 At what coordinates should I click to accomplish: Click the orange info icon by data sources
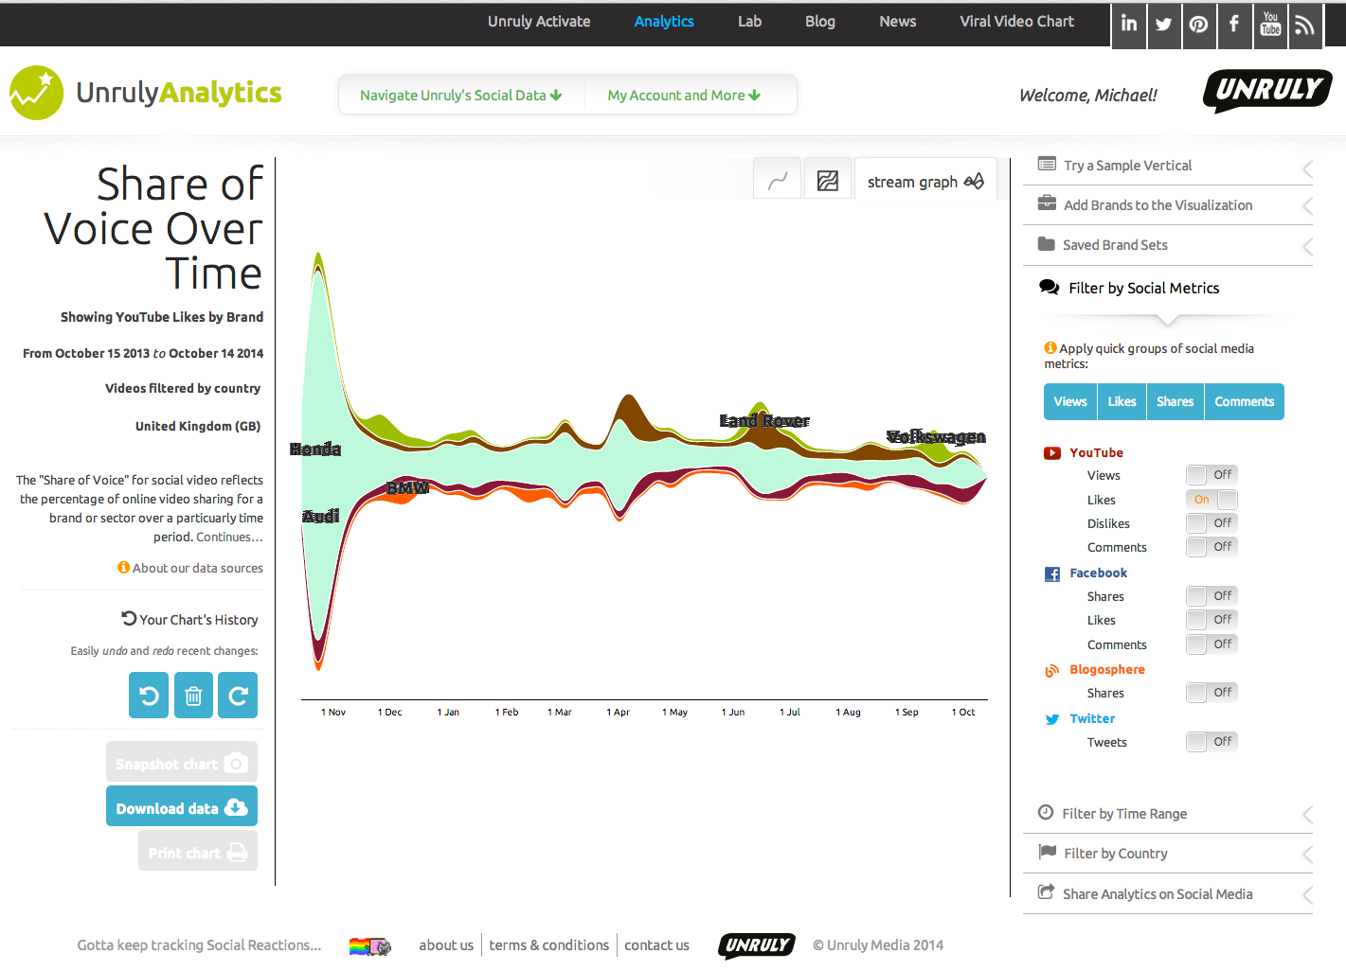pos(123,568)
